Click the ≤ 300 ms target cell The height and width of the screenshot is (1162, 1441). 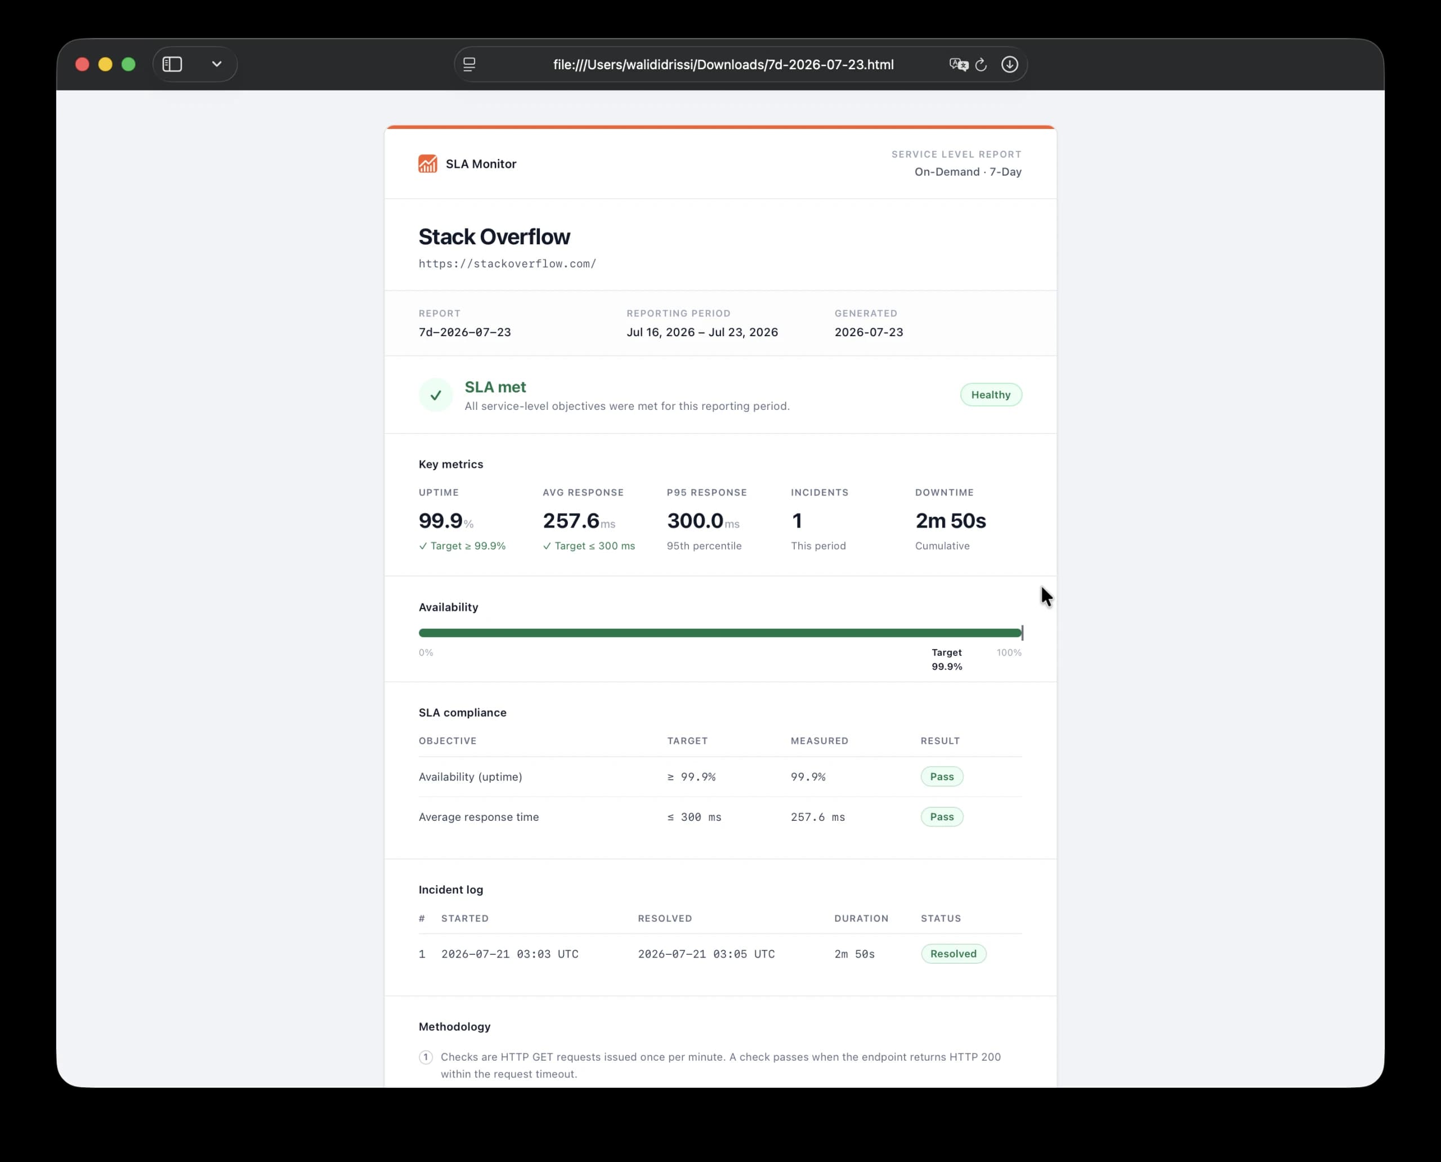click(694, 817)
